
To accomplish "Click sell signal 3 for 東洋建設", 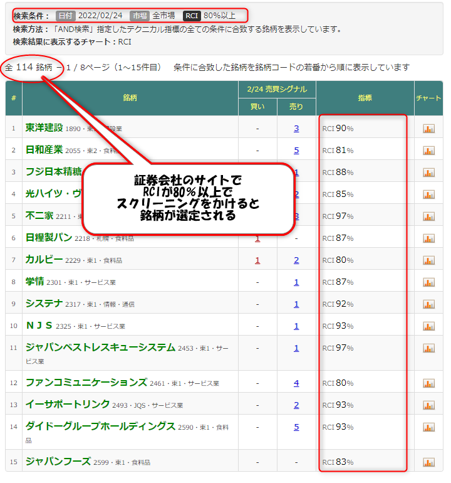I will (x=296, y=129).
